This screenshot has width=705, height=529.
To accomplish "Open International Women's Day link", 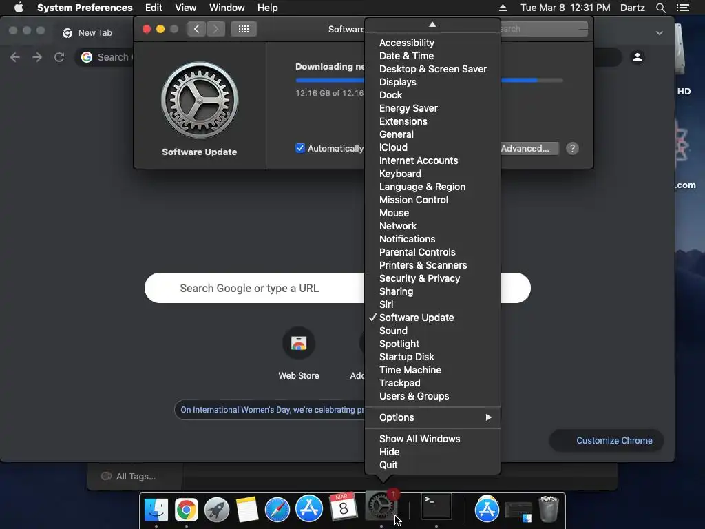I will (x=272, y=410).
